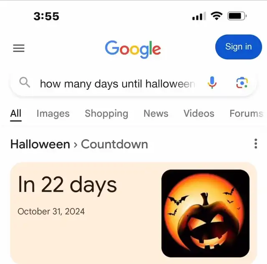
Task: Tap the Wi-Fi status icon
Action: [217, 16]
